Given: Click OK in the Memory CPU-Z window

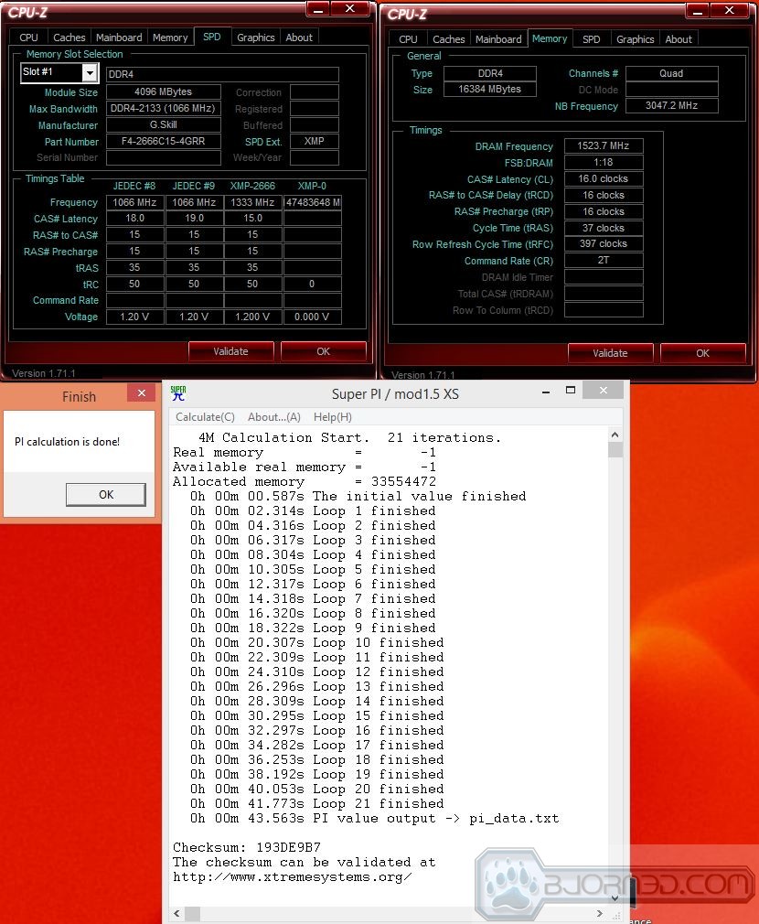Looking at the screenshot, I should tap(702, 353).
